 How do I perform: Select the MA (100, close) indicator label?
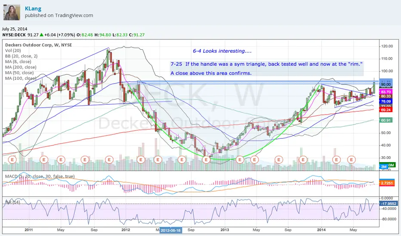click(21, 79)
